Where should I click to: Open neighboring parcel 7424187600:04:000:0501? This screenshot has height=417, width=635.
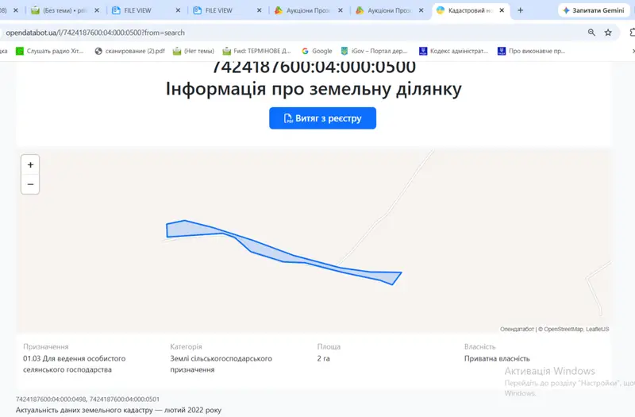(125, 400)
